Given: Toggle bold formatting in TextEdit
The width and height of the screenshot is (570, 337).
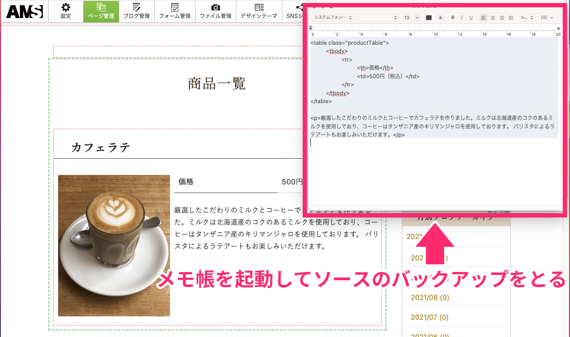Looking at the screenshot, I should point(452,18).
